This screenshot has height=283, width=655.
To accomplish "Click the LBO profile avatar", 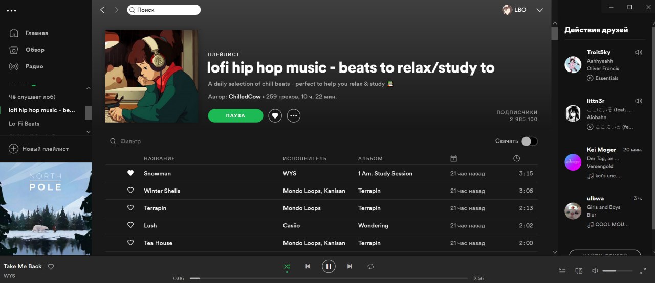I will point(507,10).
